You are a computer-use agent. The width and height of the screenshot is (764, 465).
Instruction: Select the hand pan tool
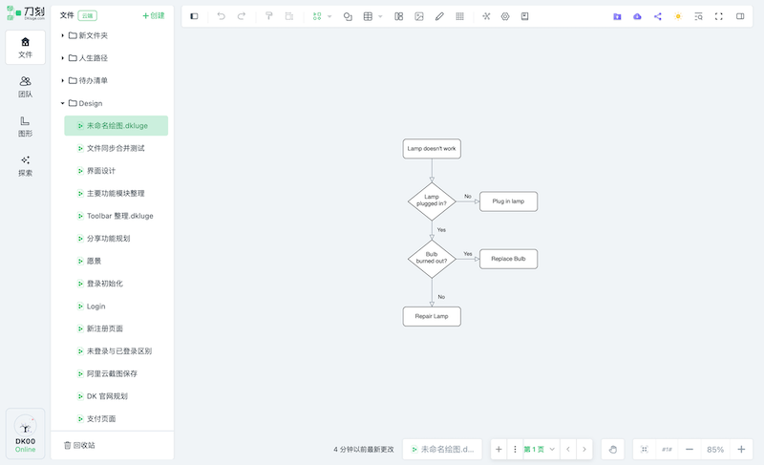coord(613,449)
